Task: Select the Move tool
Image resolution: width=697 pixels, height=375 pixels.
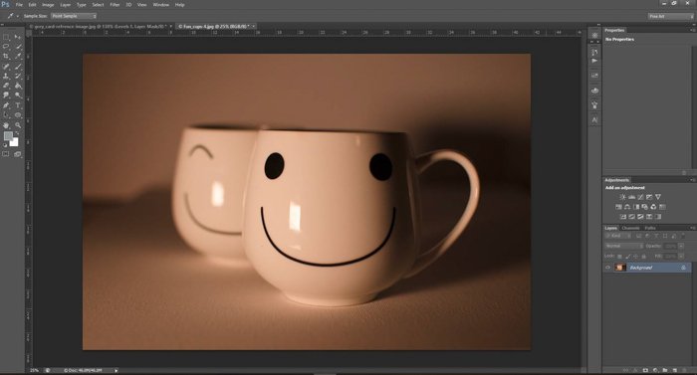Action: (x=18, y=37)
